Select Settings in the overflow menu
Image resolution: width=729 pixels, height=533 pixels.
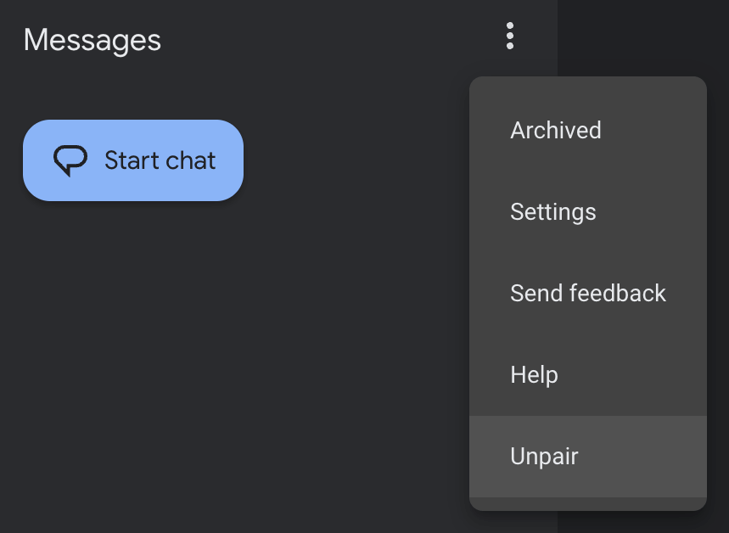(553, 212)
